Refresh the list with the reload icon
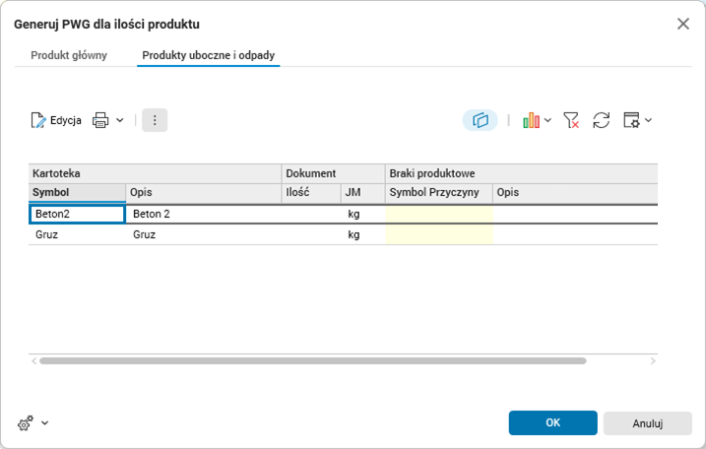Screen dimensions: 706x449 click(601, 120)
